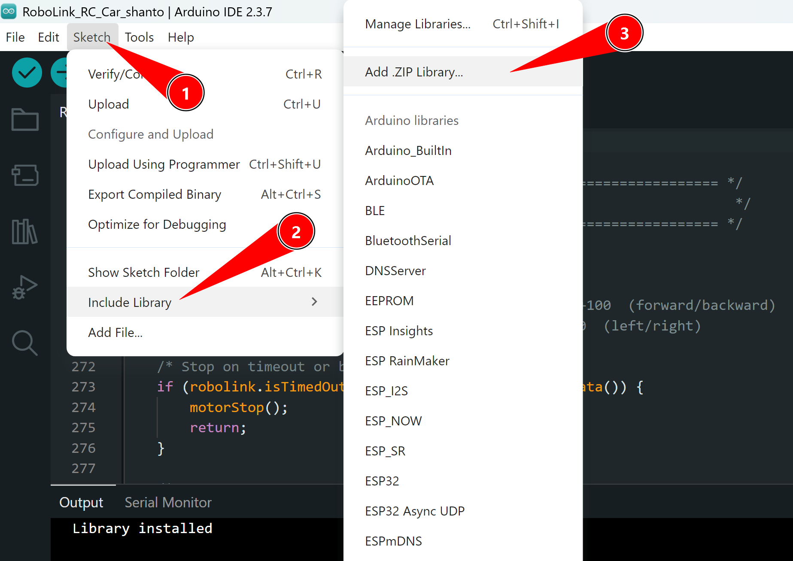Select Add .ZIP Library option
The height and width of the screenshot is (561, 793).
click(x=414, y=72)
